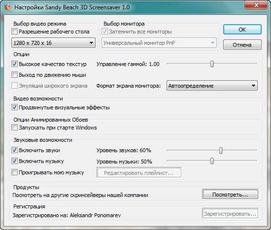This screenshot has width=271, height=230.
Task: Confirm settings with the OK button
Action: (x=242, y=30)
